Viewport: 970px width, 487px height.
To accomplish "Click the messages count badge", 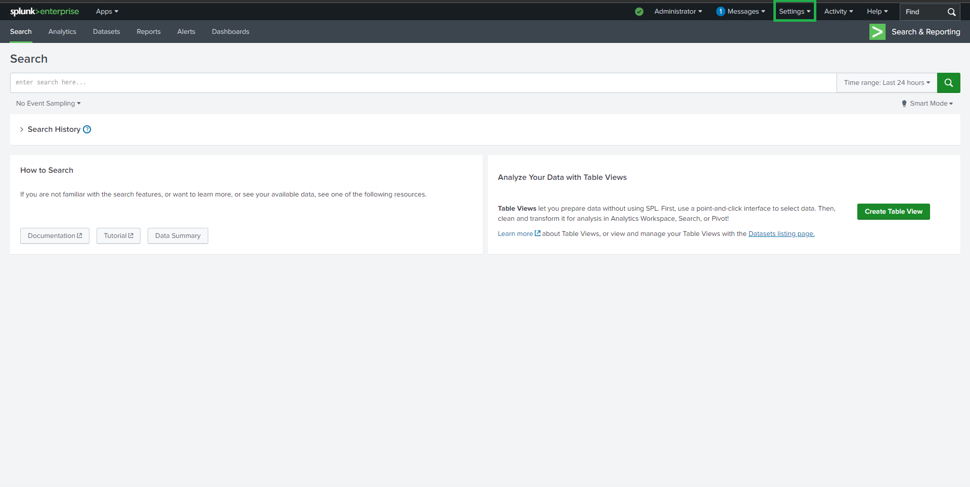I will pyautogui.click(x=720, y=12).
